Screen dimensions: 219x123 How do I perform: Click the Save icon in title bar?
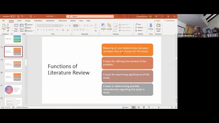18,16
